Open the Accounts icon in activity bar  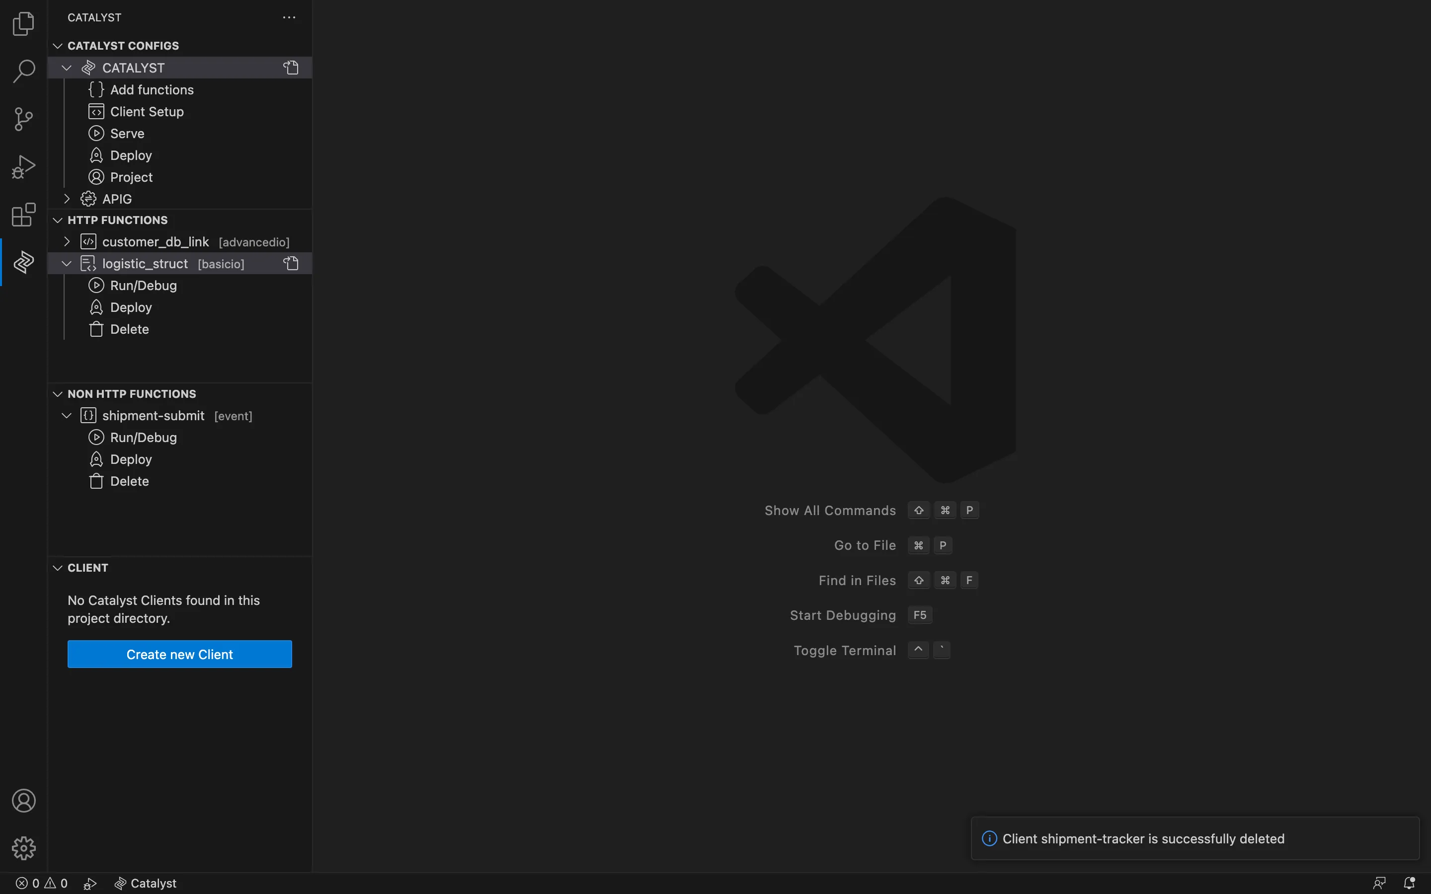click(24, 801)
